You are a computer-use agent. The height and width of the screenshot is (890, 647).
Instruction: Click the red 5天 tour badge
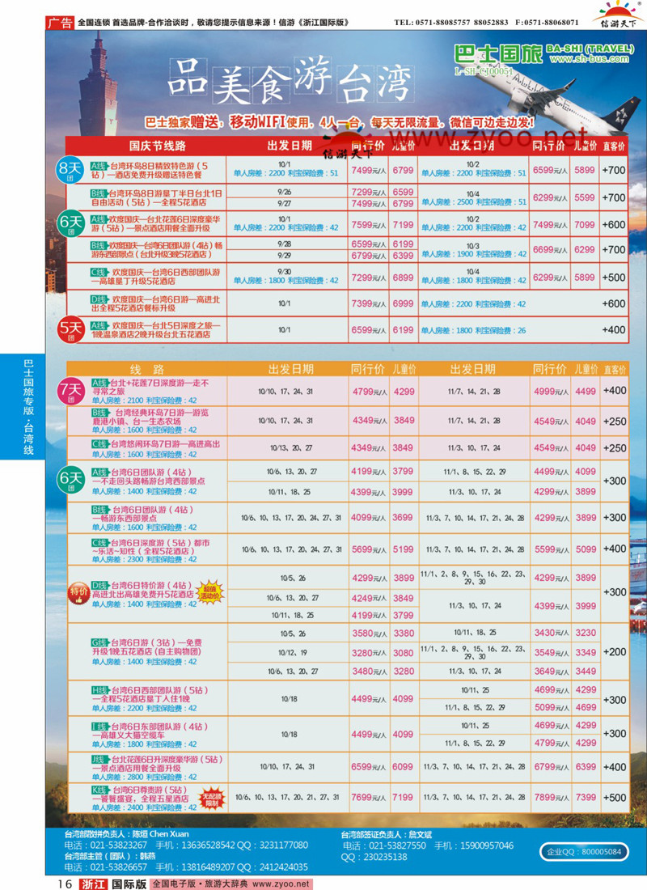click(71, 329)
